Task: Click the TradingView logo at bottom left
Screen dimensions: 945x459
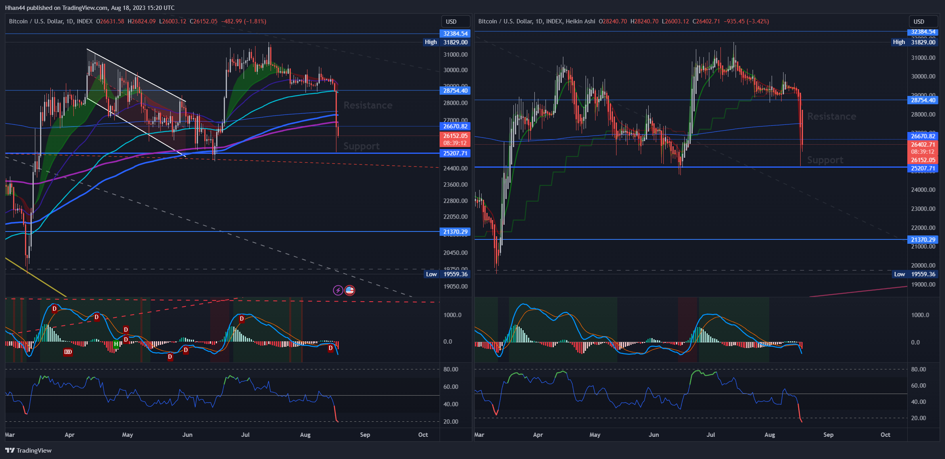Action: [x=28, y=450]
